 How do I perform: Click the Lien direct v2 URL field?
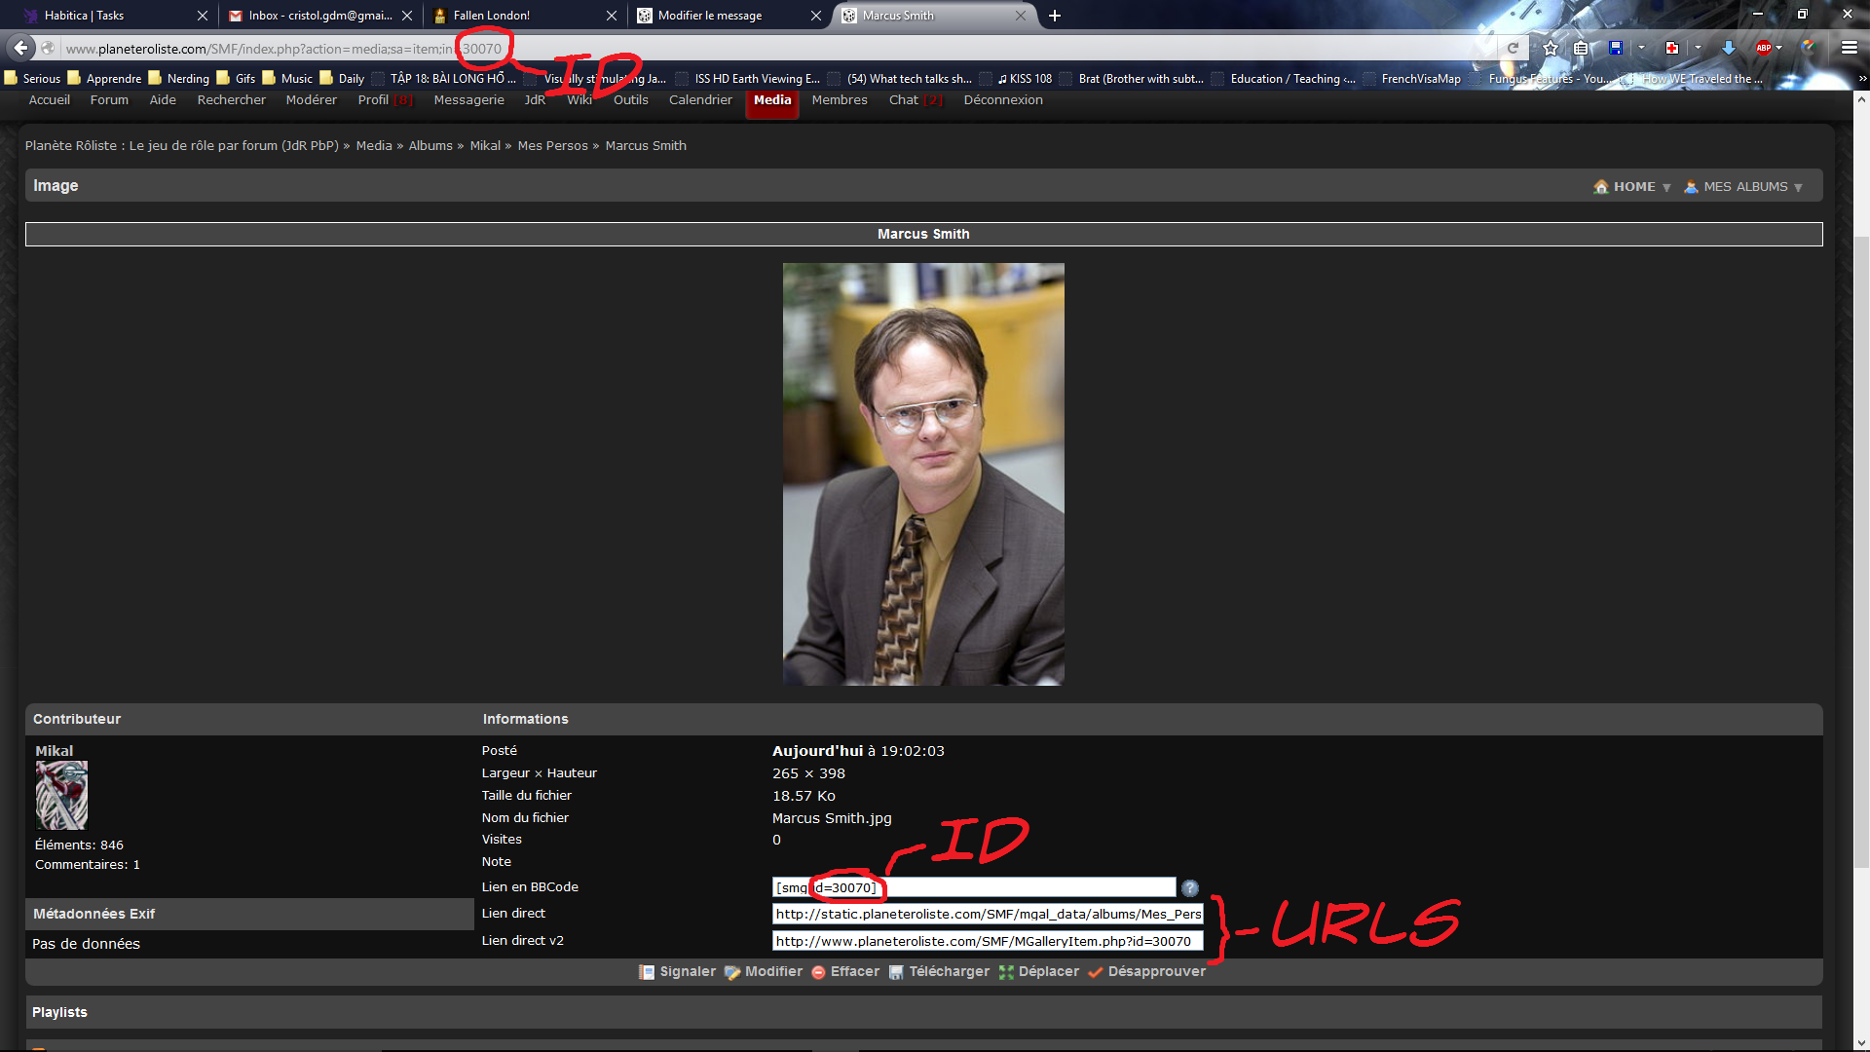987,941
